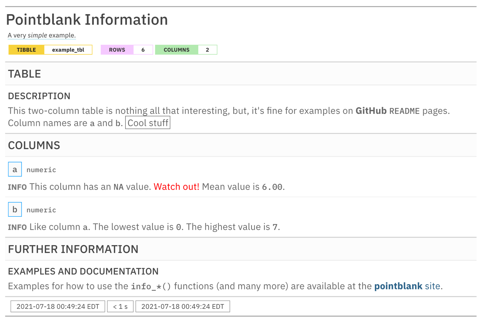Screen dimensions: 484x324
Task: Click the yellow TIBBLE badge
Action: coord(26,50)
